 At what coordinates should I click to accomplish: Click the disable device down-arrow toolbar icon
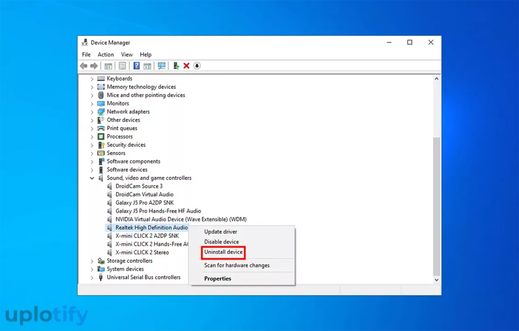[197, 66]
